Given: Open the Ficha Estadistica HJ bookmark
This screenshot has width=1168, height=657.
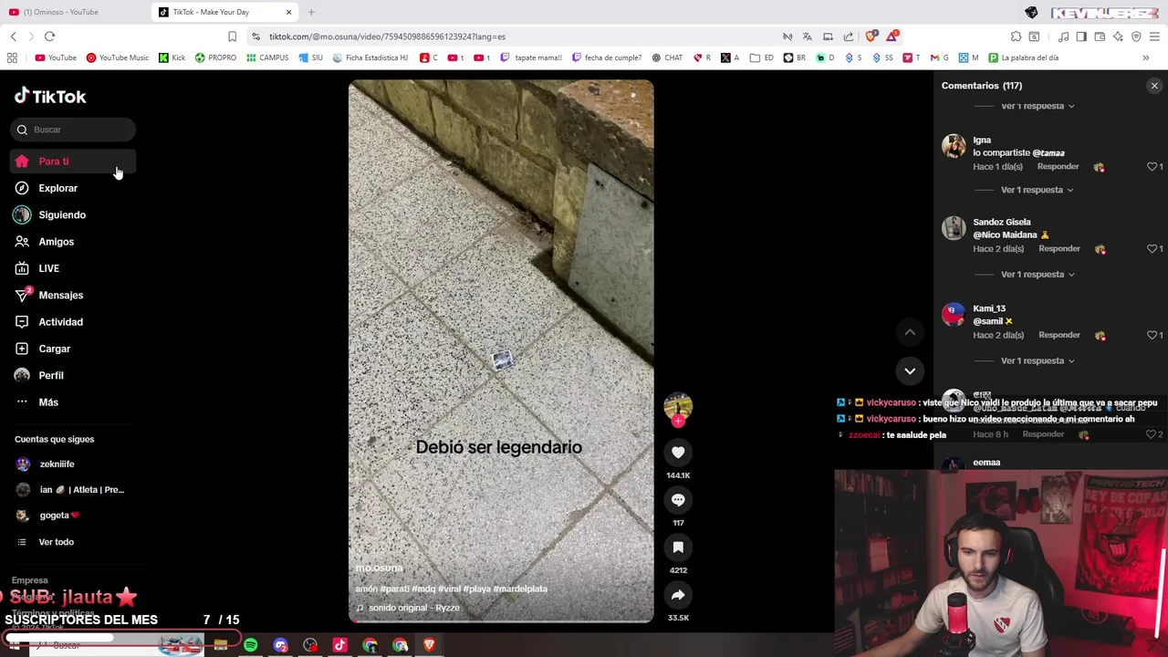Looking at the screenshot, I should click(x=370, y=57).
